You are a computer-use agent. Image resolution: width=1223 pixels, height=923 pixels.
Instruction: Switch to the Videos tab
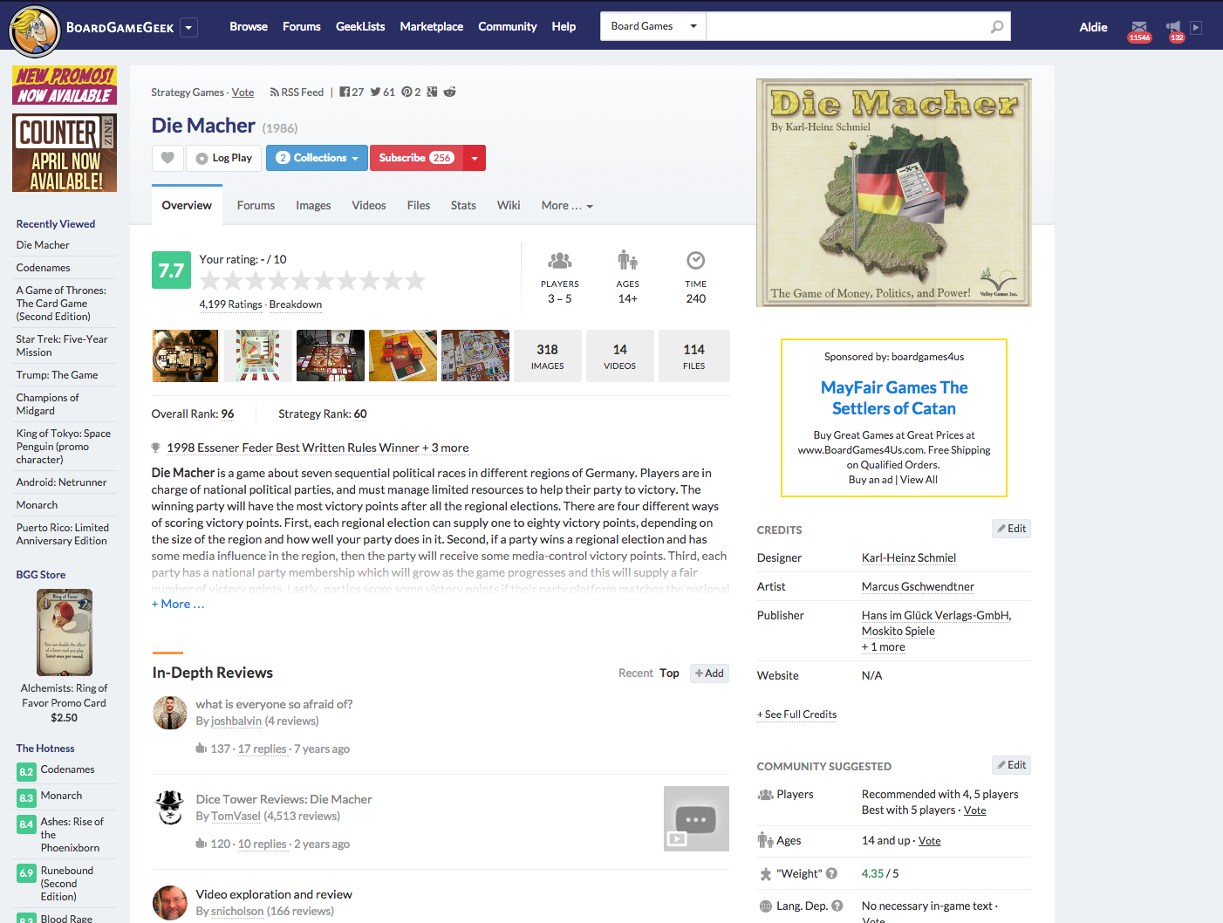click(x=369, y=206)
